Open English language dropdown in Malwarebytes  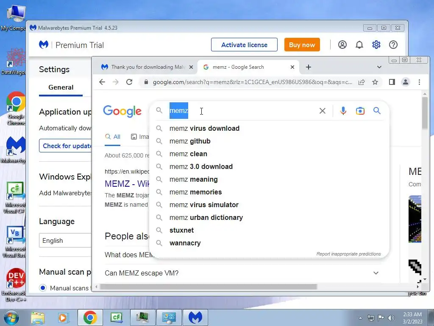click(65, 241)
